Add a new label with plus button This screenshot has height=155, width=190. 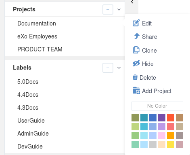click(108, 68)
